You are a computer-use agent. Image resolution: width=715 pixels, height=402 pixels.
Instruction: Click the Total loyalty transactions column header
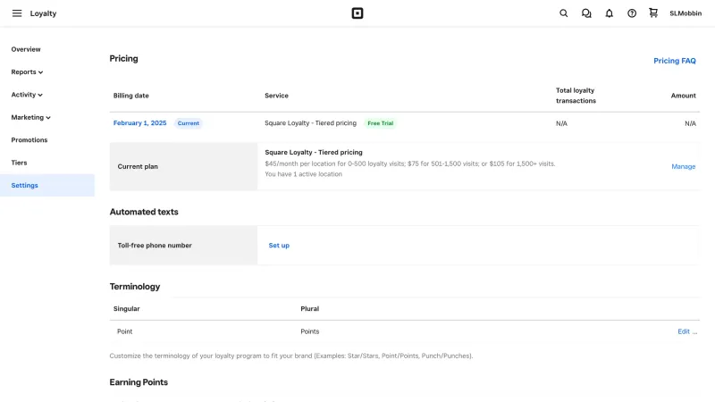pyautogui.click(x=576, y=96)
